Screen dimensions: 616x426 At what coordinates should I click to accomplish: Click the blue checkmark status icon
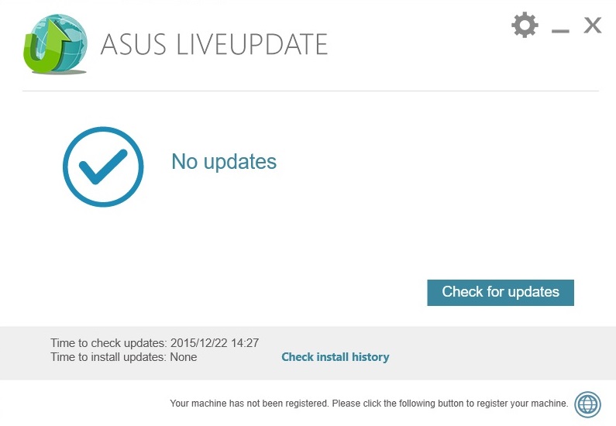[103, 167]
